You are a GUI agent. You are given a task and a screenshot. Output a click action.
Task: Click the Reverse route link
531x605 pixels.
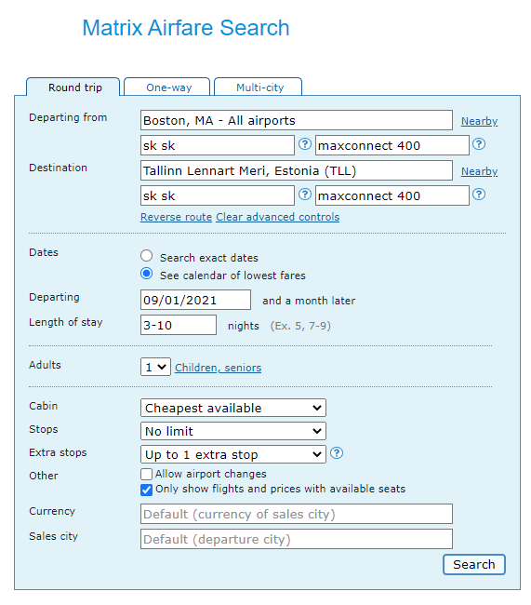[x=177, y=217]
